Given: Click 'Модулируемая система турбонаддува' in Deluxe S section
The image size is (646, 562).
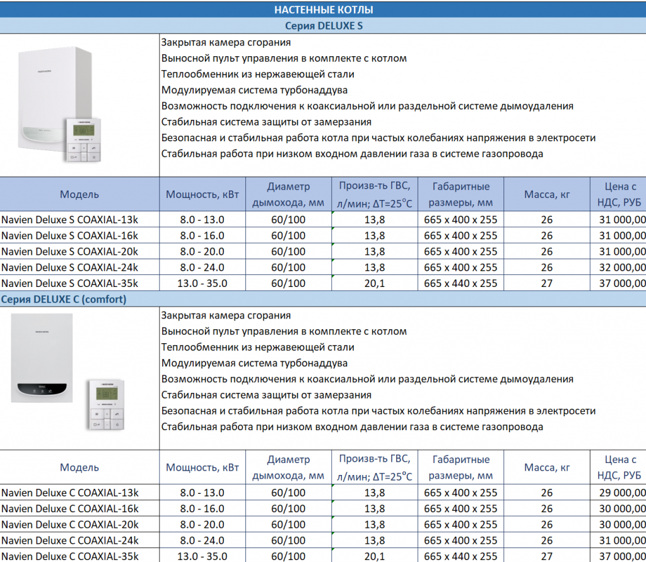Looking at the screenshot, I should pos(254,90).
